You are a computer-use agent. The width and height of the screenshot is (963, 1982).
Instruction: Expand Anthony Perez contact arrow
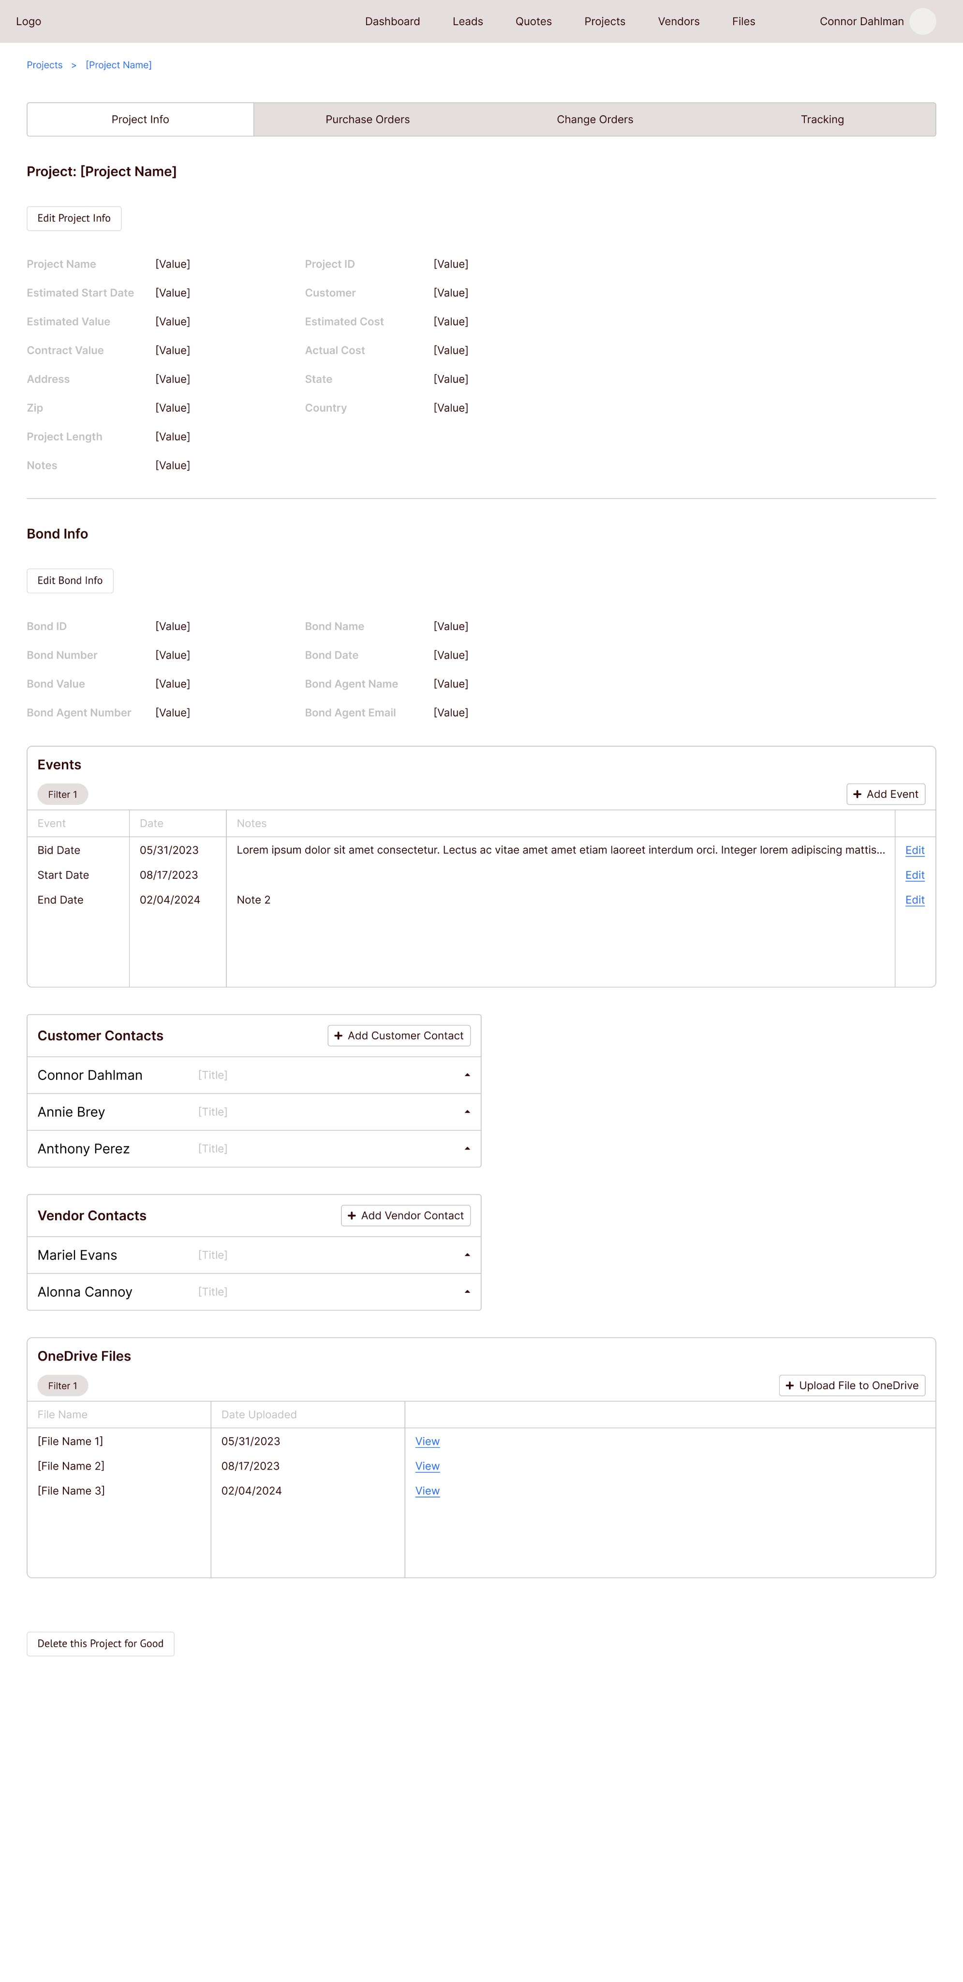(467, 1149)
